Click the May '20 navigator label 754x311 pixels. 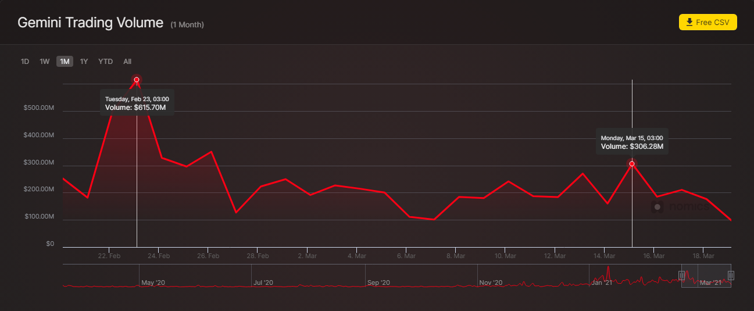[153, 283]
